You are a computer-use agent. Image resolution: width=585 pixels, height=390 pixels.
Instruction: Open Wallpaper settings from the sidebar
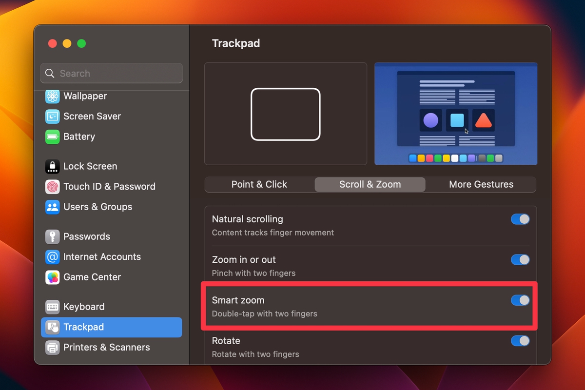pyautogui.click(x=85, y=96)
